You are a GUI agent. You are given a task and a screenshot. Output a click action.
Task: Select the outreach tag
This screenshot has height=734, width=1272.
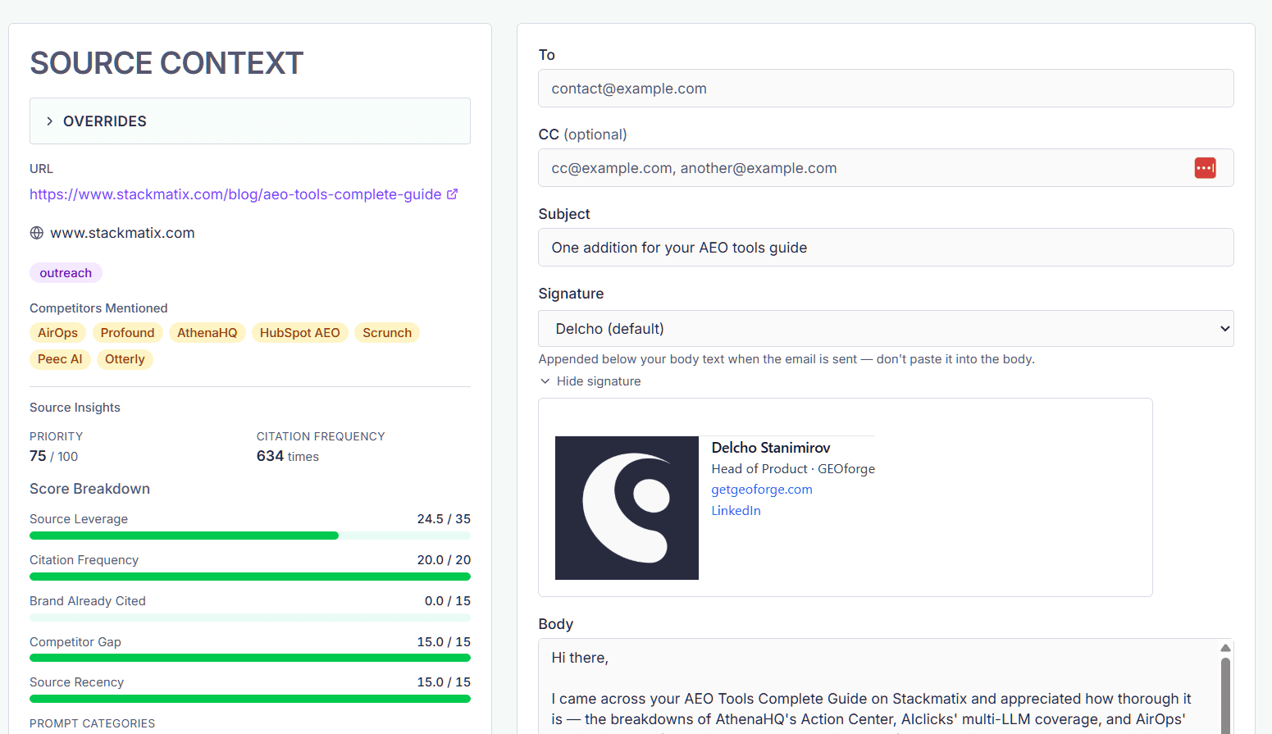(x=66, y=273)
